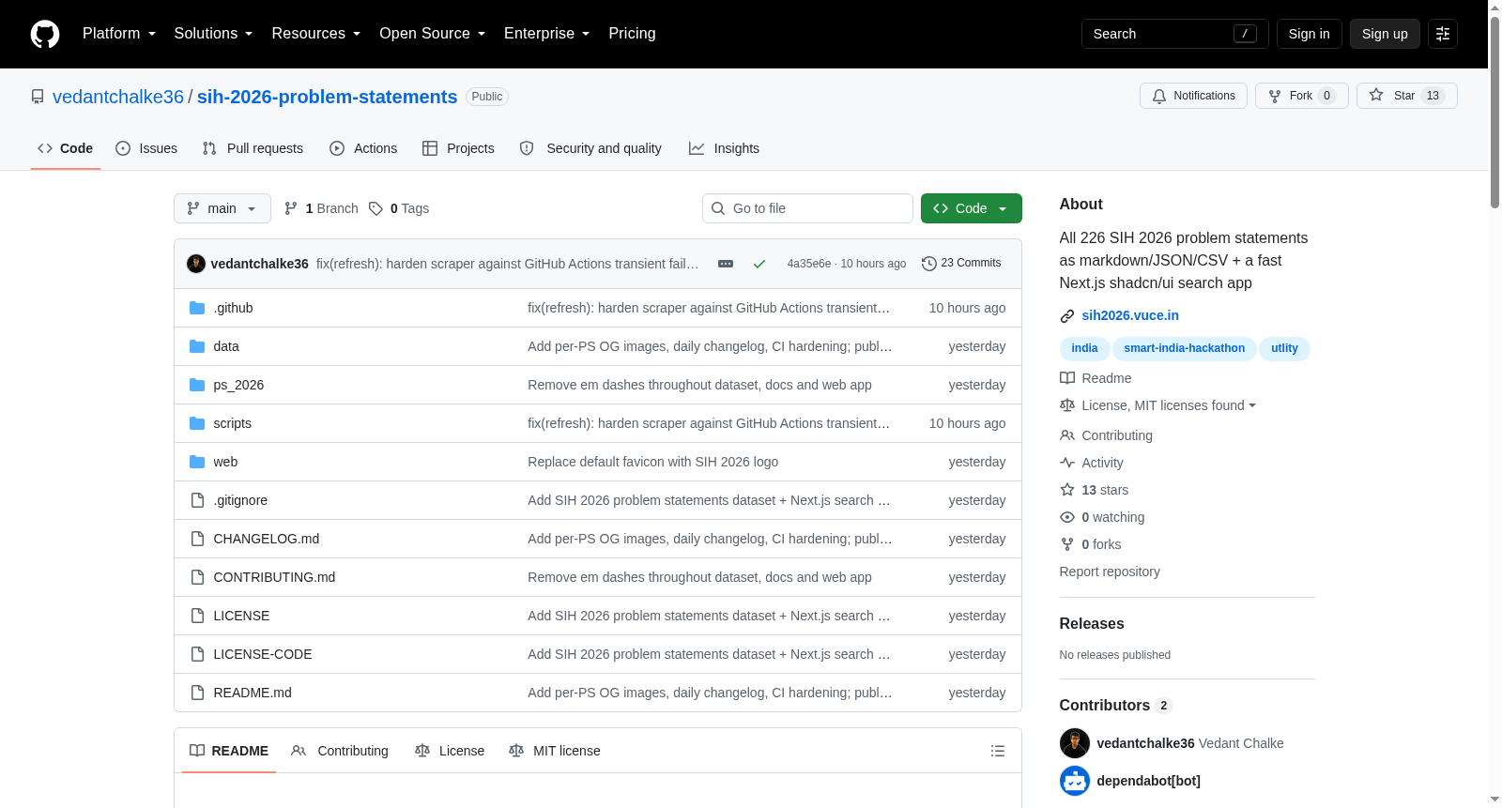The image size is (1502, 808).
Task: View the 1 Branch link
Action: (322, 208)
